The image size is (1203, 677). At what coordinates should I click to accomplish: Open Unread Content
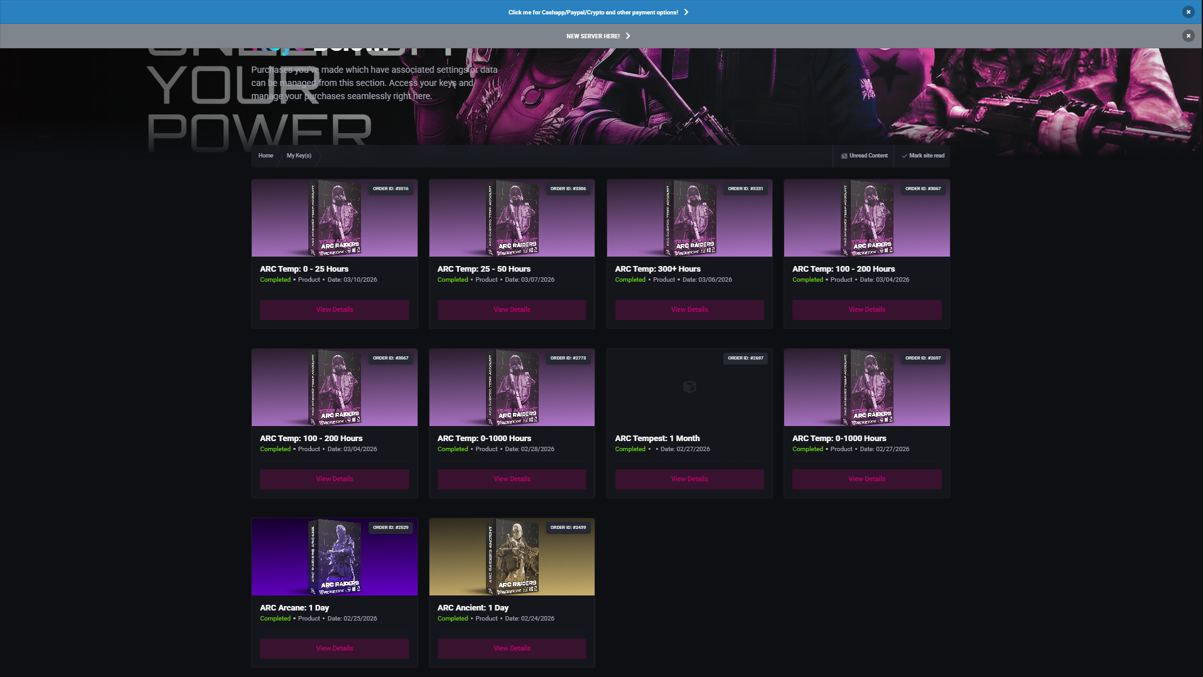pyautogui.click(x=864, y=156)
